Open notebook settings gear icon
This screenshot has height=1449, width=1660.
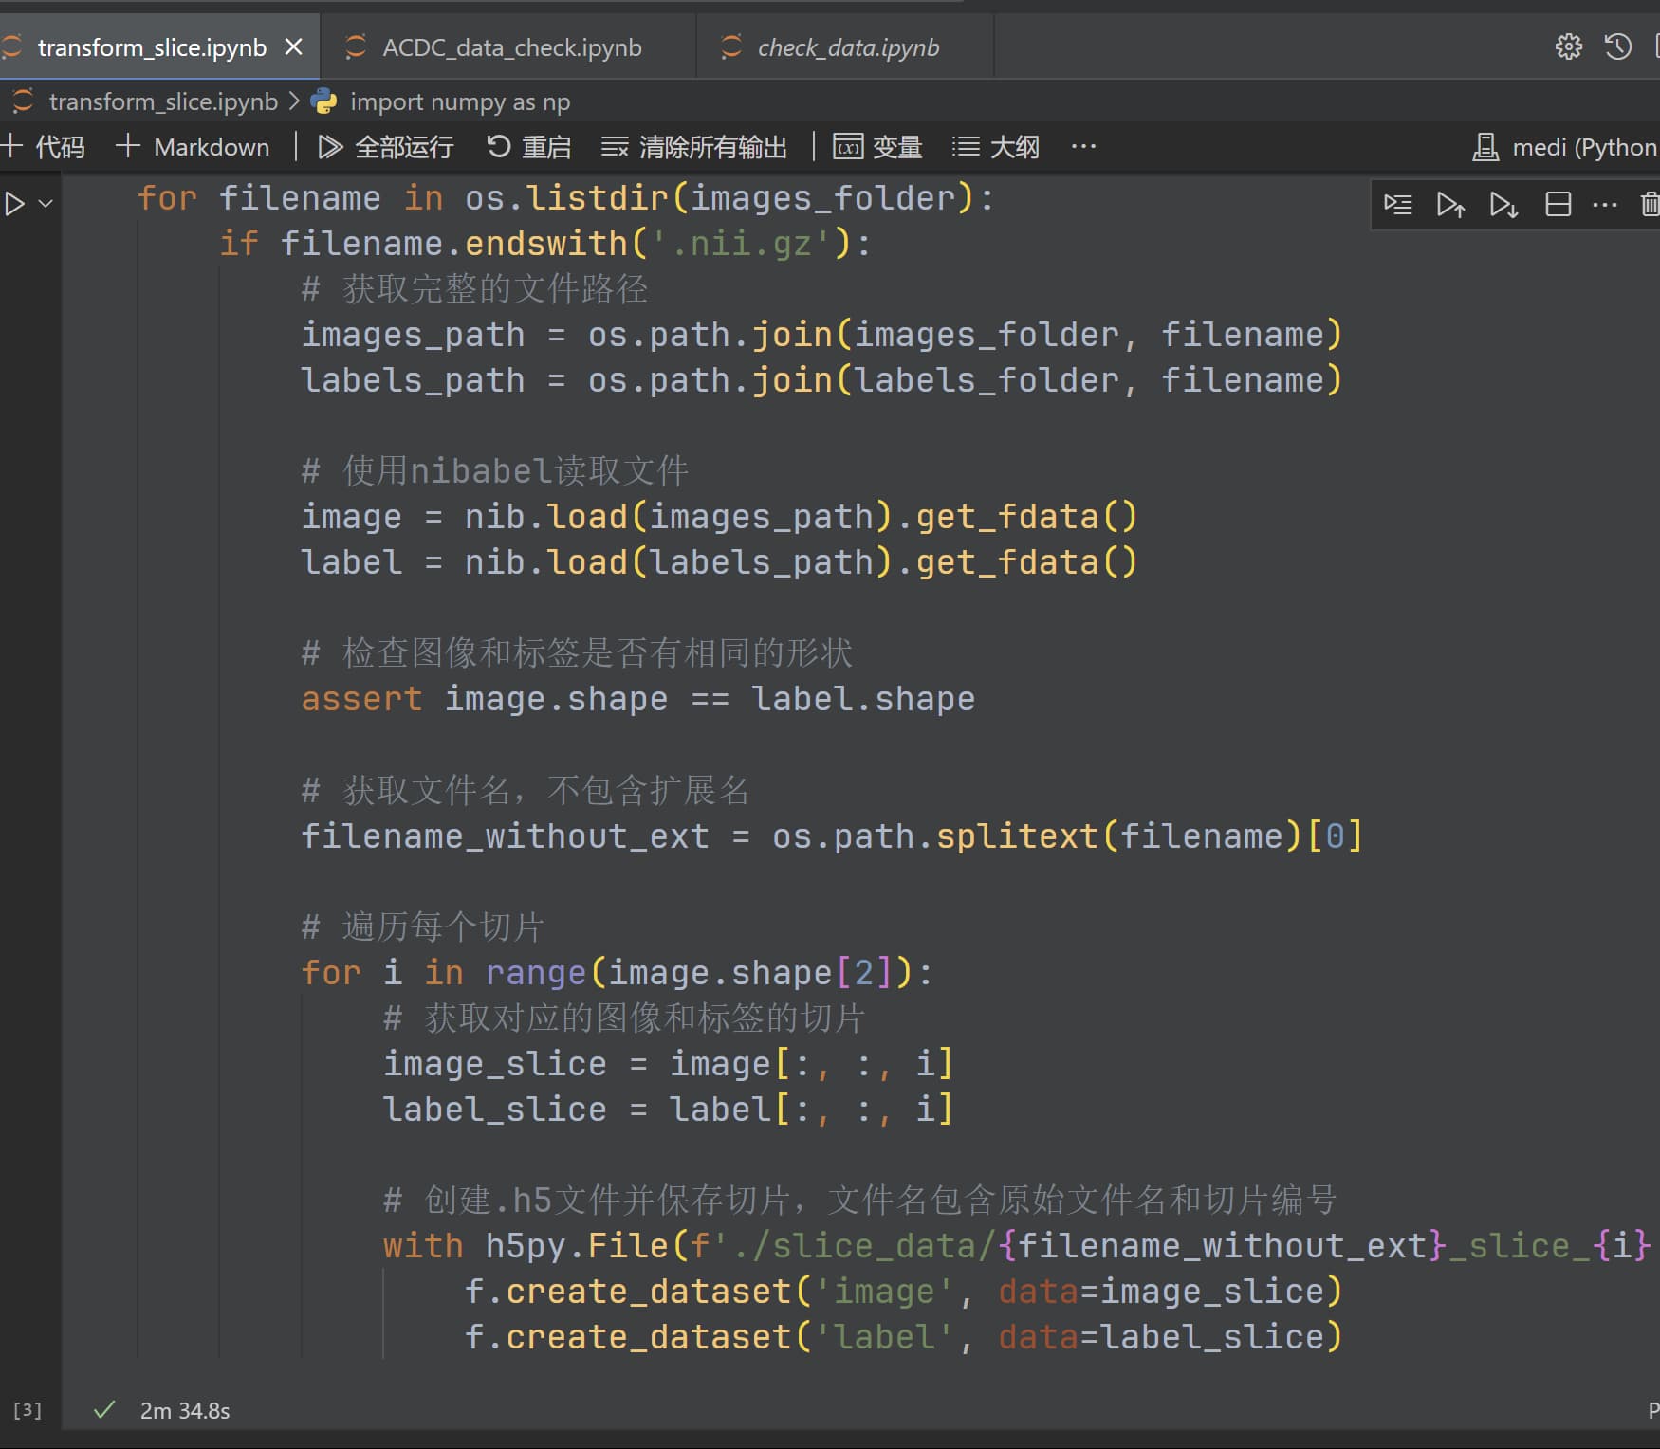(1568, 46)
